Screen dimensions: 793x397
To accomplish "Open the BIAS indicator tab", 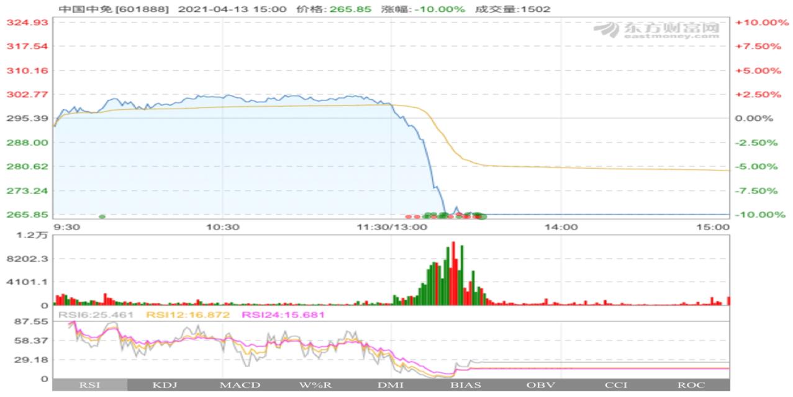I will pos(466,385).
